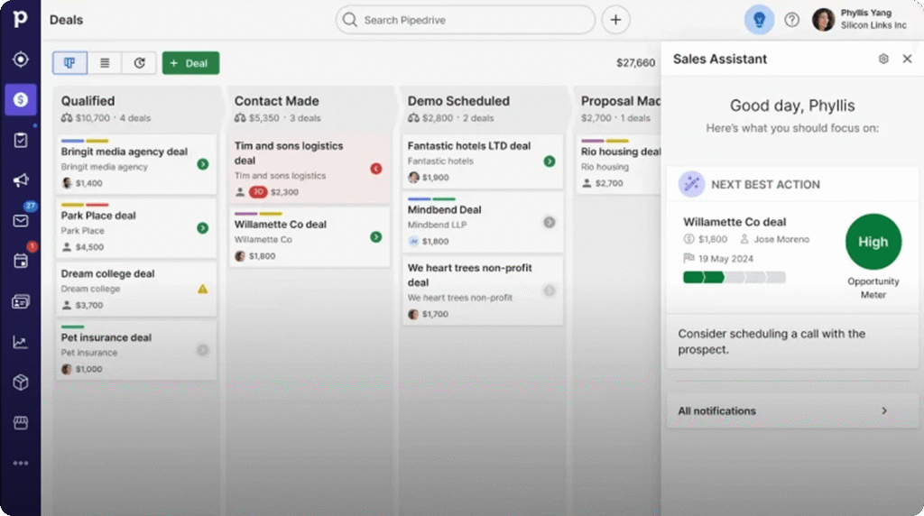The image size is (924, 516).
Task: Select the Demo Scheduled stage header
Action: (483, 108)
